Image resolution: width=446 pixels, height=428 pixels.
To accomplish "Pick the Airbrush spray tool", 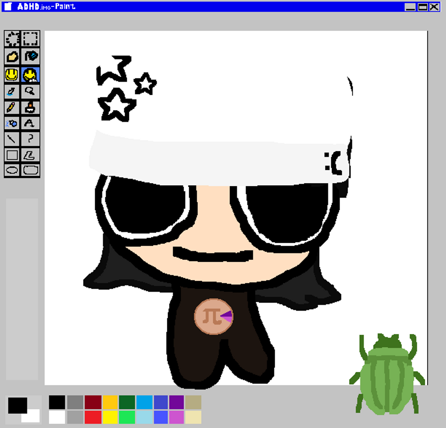I will pos(13,123).
